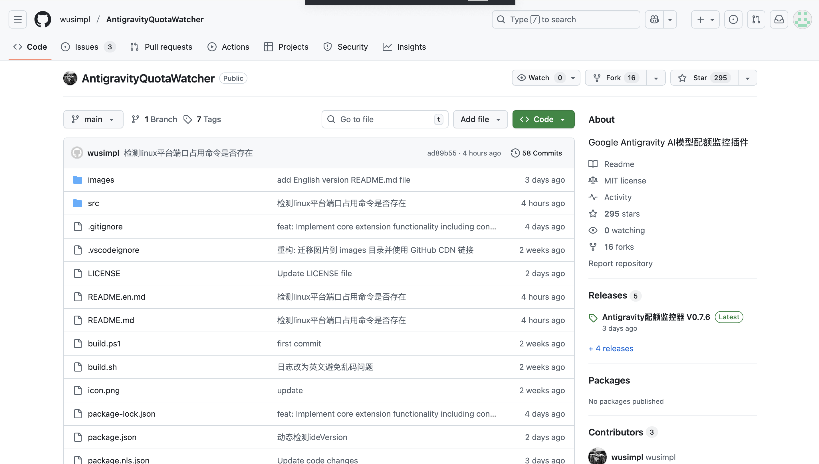Viewport: 819px width, 464px height.
Task: Open the + 4 releases link
Action: tap(611, 348)
